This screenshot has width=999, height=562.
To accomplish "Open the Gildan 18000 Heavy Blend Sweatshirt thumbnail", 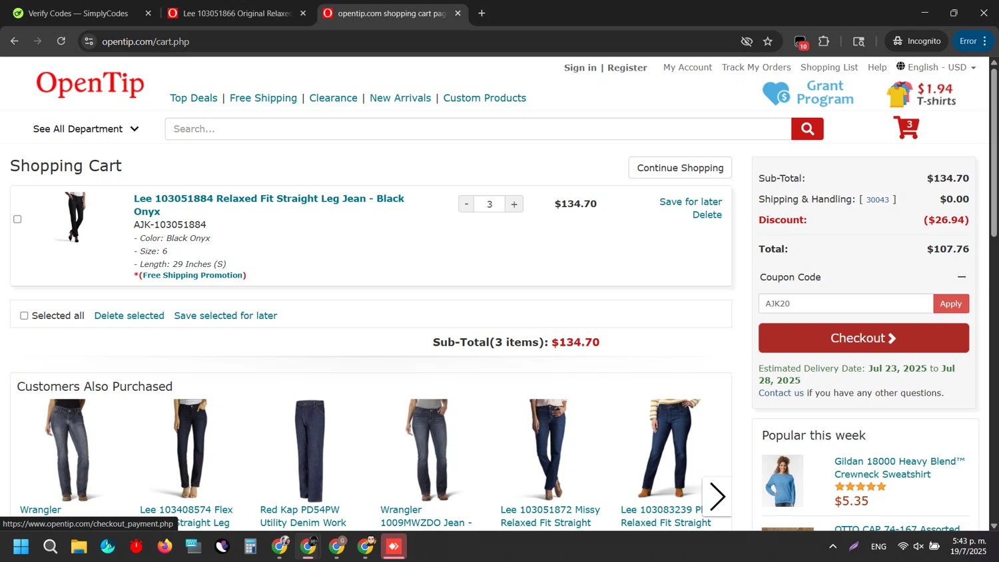I will point(783,481).
